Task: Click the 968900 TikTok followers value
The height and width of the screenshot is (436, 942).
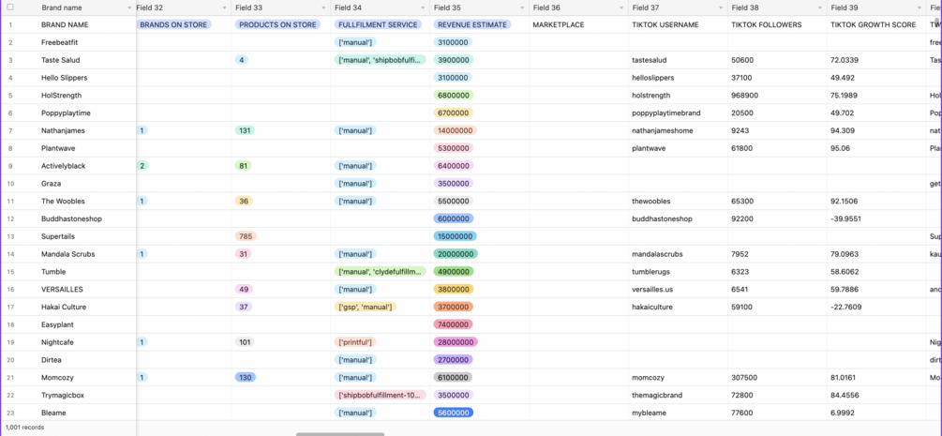Action: [744, 95]
